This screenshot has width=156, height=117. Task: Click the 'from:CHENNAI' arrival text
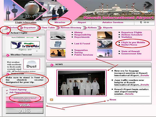tap(18, 37)
